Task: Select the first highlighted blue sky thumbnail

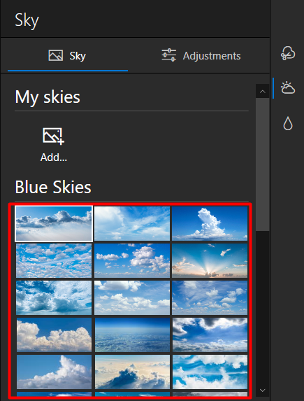Action: 54,224
